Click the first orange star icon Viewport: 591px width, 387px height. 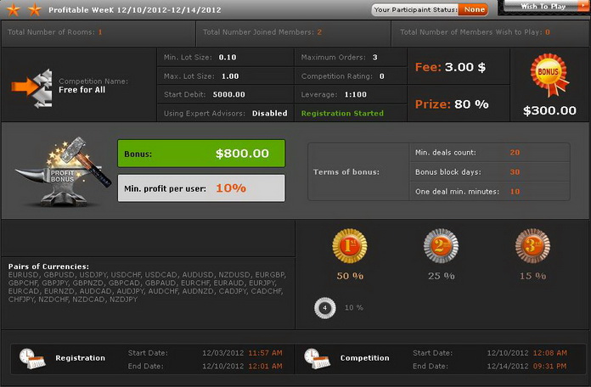tap(14, 10)
